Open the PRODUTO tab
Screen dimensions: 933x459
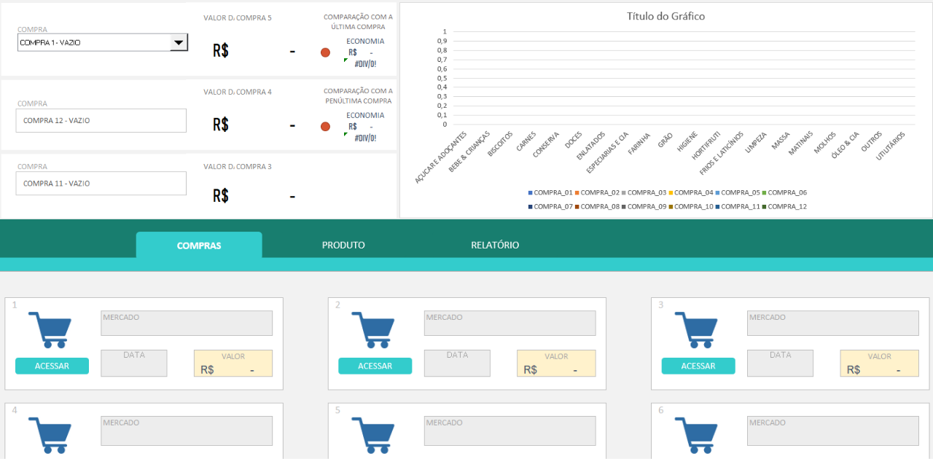[343, 246]
